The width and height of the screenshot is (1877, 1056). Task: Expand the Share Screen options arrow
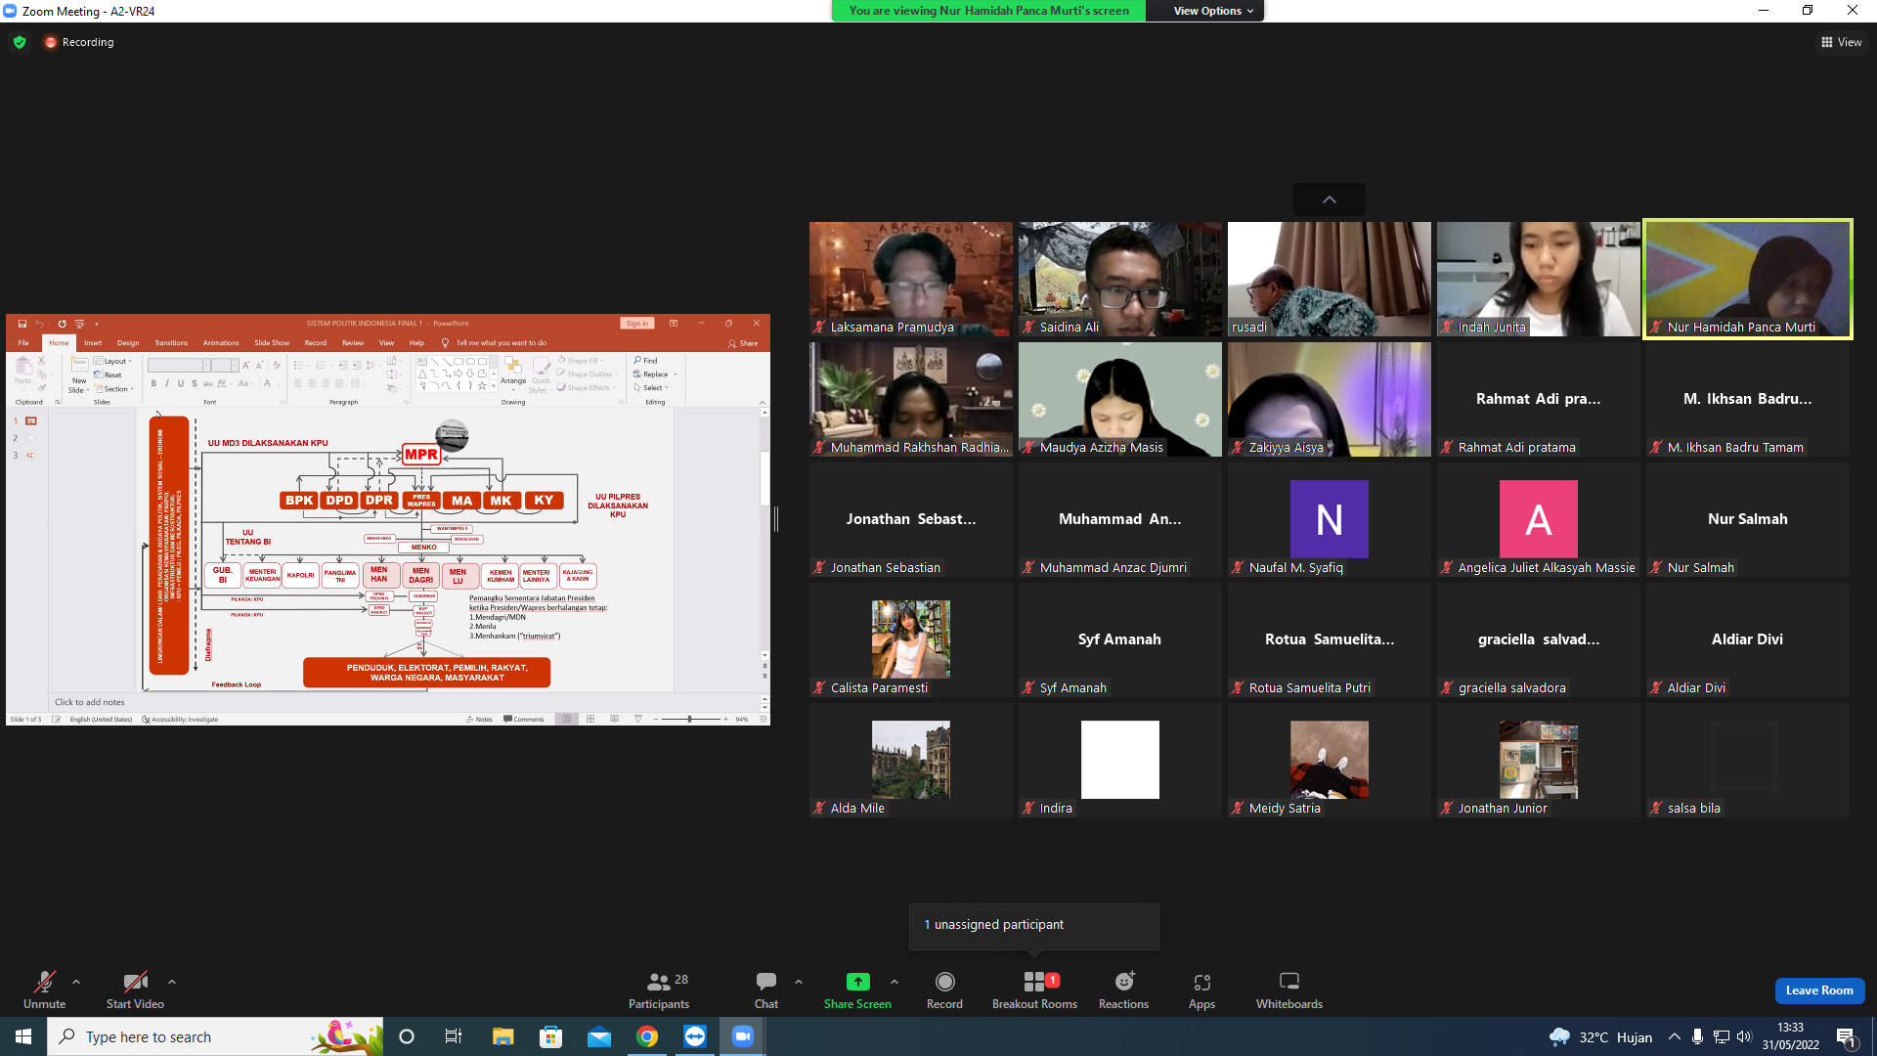895,982
